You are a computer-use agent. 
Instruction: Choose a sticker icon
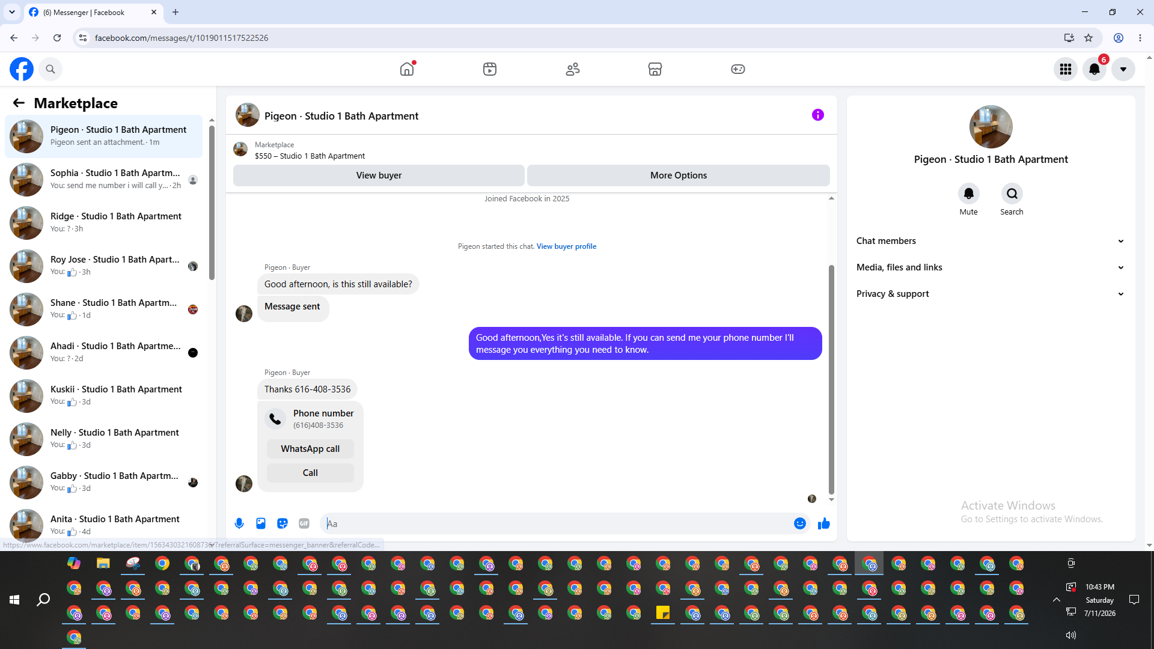click(282, 523)
